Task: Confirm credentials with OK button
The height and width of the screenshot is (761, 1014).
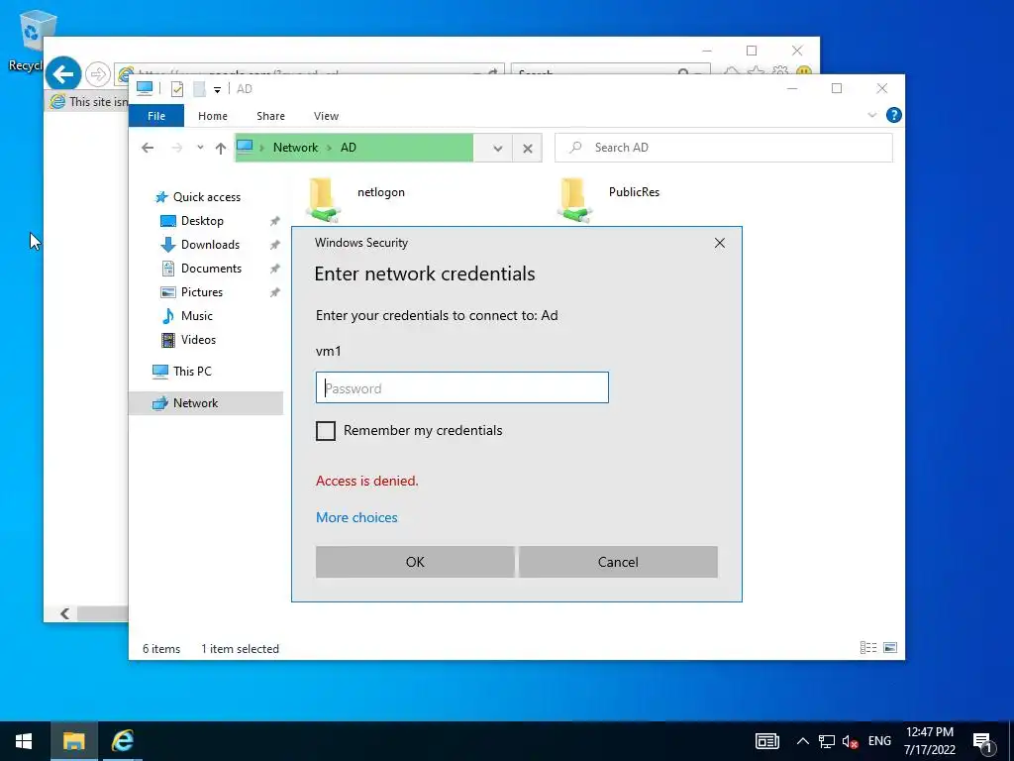Action: click(415, 562)
